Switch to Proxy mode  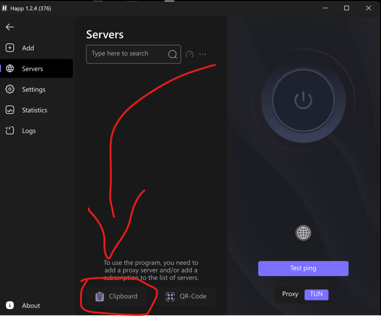click(x=290, y=294)
